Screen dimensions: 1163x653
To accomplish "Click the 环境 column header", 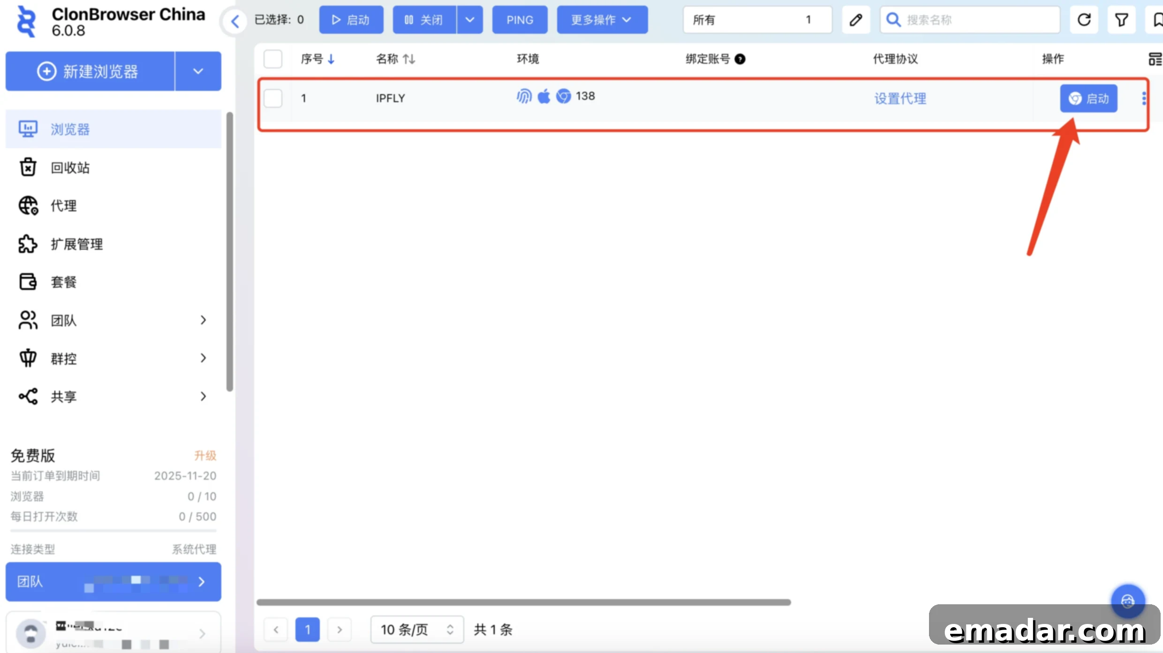I will pyautogui.click(x=528, y=59).
